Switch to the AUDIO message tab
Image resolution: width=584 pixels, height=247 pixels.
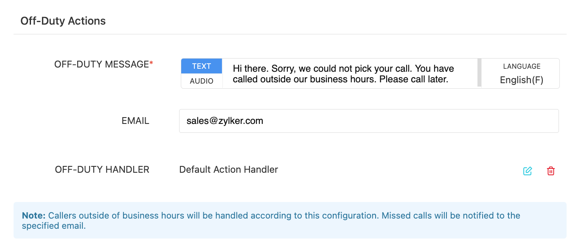(202, 81)
